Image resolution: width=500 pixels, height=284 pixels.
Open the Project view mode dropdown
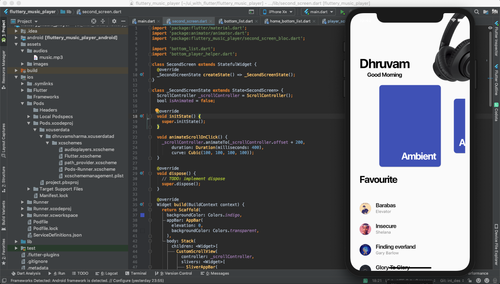(24, 21)
